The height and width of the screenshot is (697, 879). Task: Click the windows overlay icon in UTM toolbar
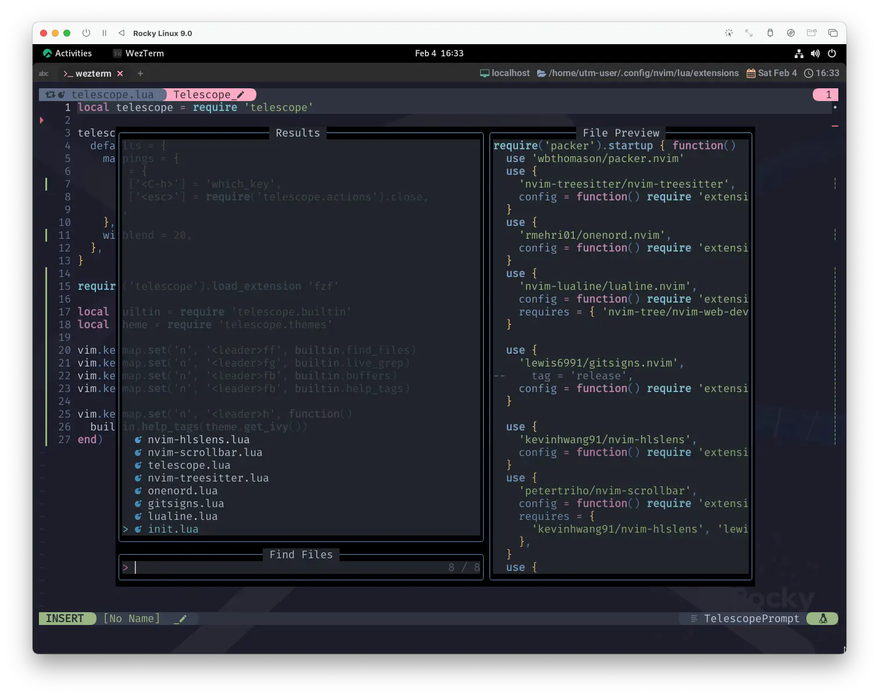pos(832,33)
